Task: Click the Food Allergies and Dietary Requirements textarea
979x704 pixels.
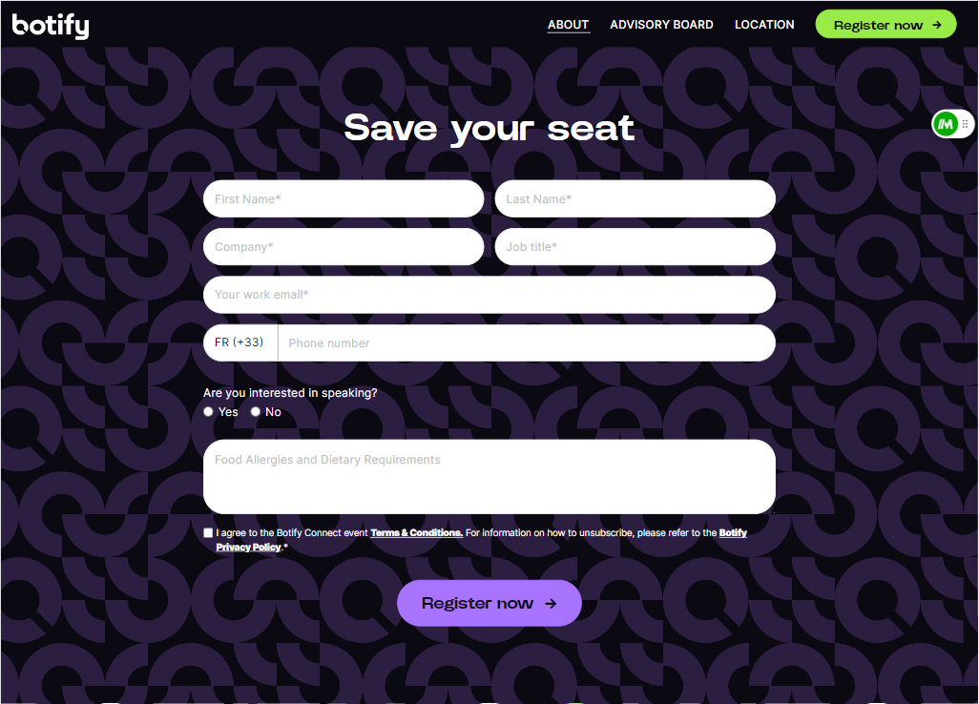Action: click(x=489, y=477)
